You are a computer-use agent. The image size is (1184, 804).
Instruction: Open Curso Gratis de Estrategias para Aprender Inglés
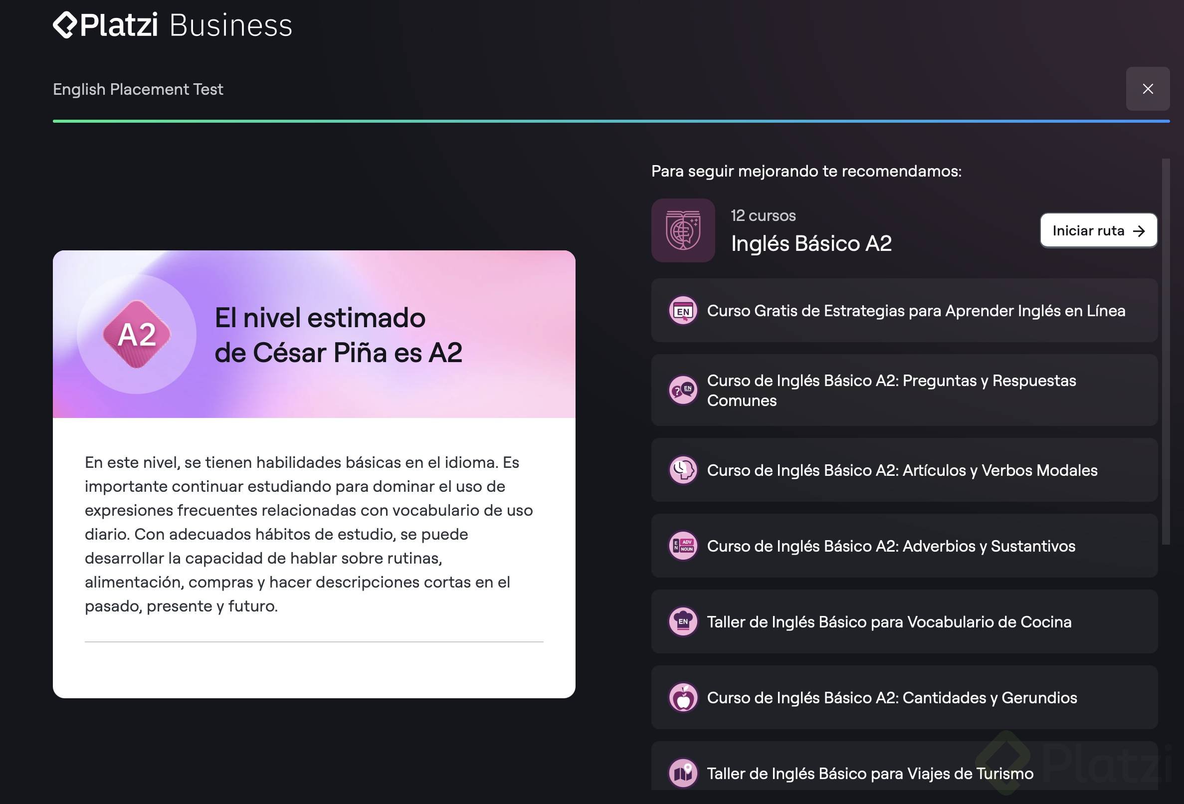point(916,311)
